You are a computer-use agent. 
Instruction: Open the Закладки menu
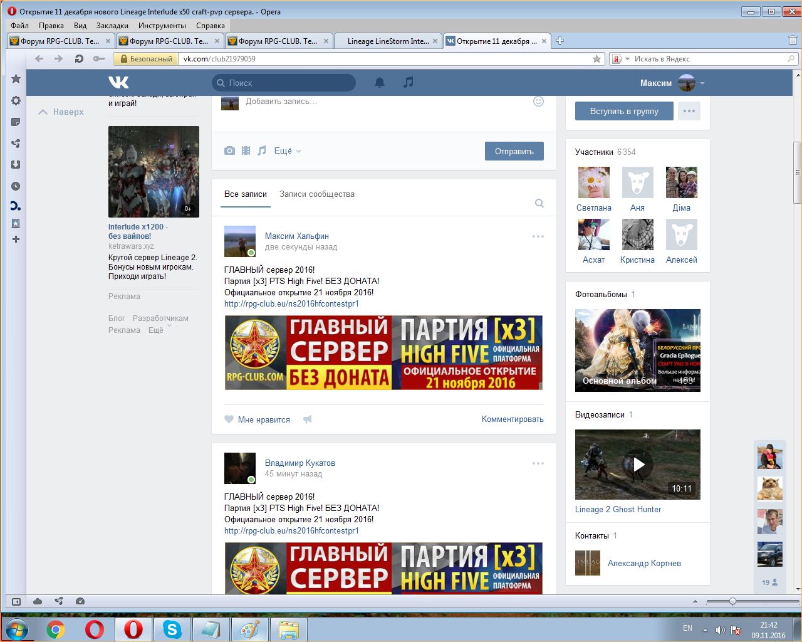(x=112, y=26)
